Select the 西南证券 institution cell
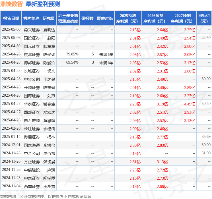The height and width of the screenshot is (199, 212). click(x=32, y=186)
